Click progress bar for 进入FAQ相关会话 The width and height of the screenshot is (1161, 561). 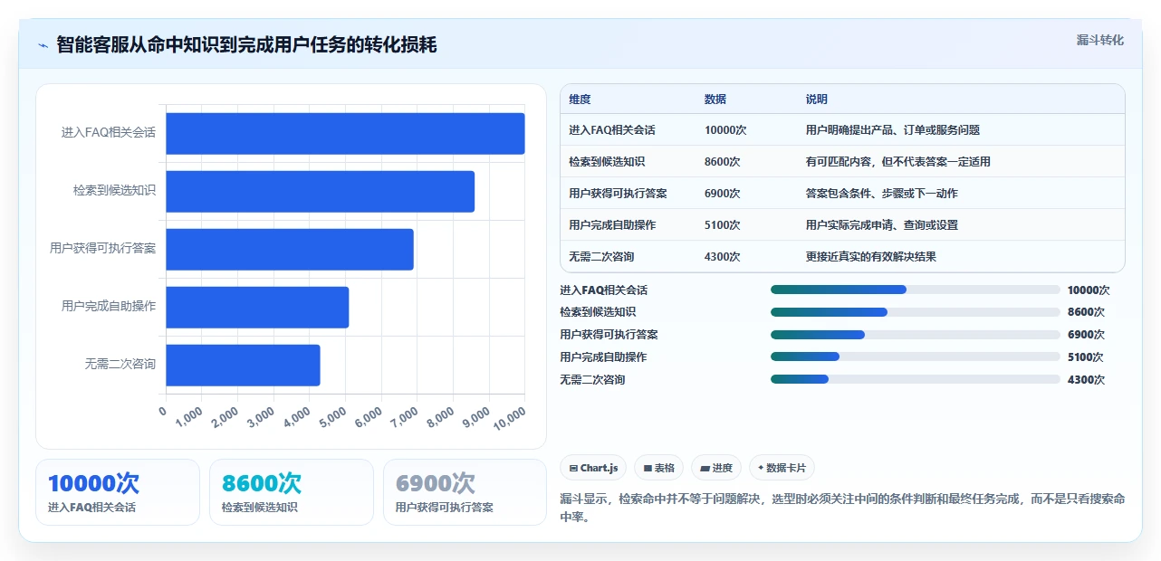(x=915, y=290)
